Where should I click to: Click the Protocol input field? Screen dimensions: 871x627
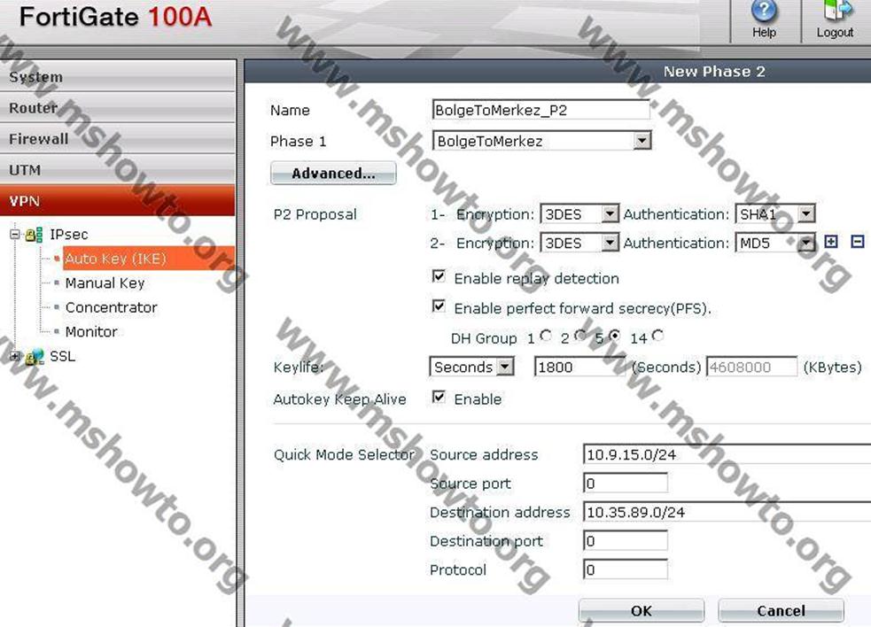(x=626, y=569)
